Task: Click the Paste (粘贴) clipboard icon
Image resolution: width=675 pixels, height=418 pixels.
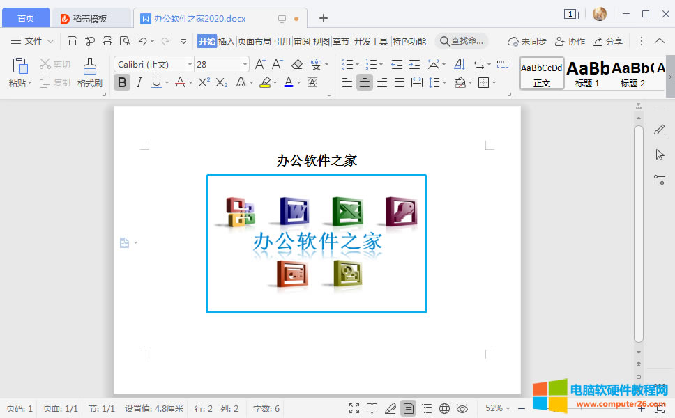Action: pos(20,67)
